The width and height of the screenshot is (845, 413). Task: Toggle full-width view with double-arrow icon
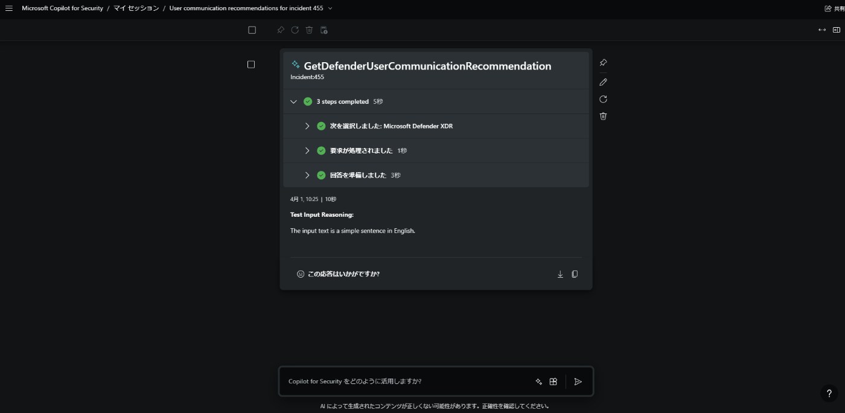click(822, 30)
